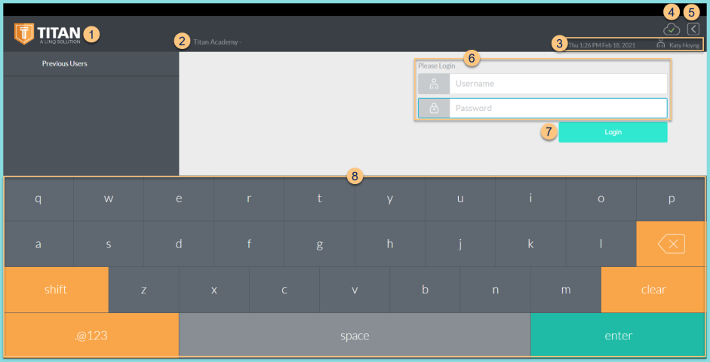Tap the clear key
This screenshot has height=362, width=710.
click(x=653, y=290)
